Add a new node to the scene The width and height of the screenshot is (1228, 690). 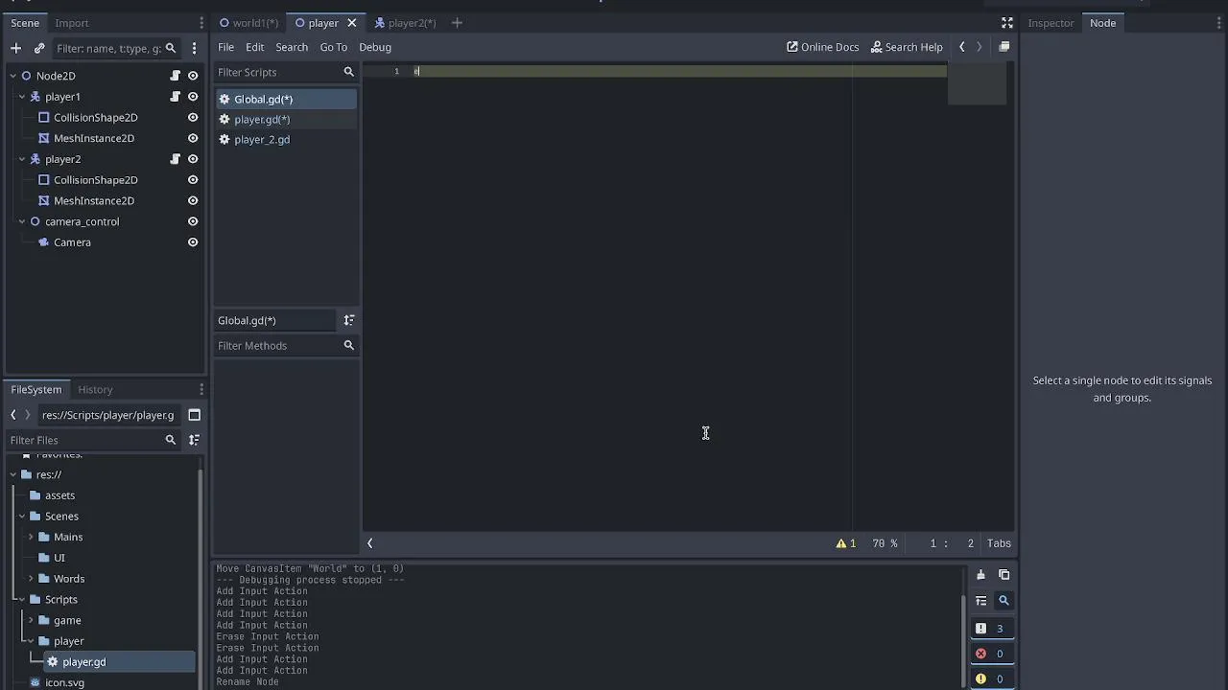[x=15, y=48]
